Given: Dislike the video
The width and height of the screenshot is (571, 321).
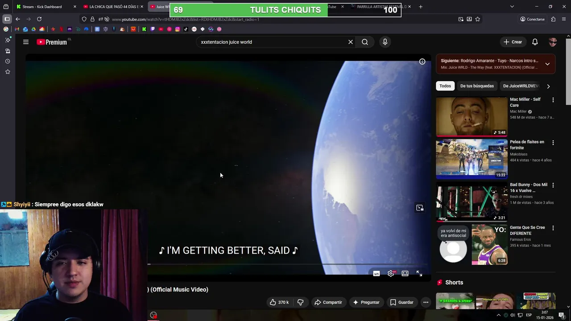Looking at the screenshot, I should coord(300,302).
